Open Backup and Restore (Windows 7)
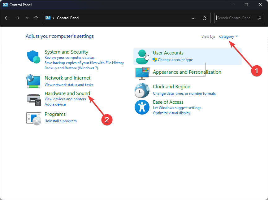The height and width of the screenshot is (200, 268). [71, 68]
